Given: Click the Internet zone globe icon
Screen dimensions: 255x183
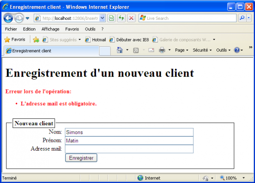Looking at the screenshot, I should tap(140, 178).
